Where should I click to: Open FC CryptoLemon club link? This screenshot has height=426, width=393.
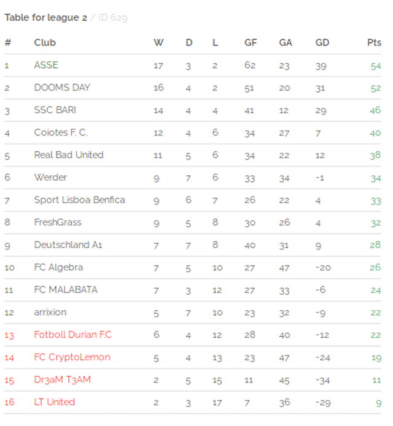tap(72, 357)
